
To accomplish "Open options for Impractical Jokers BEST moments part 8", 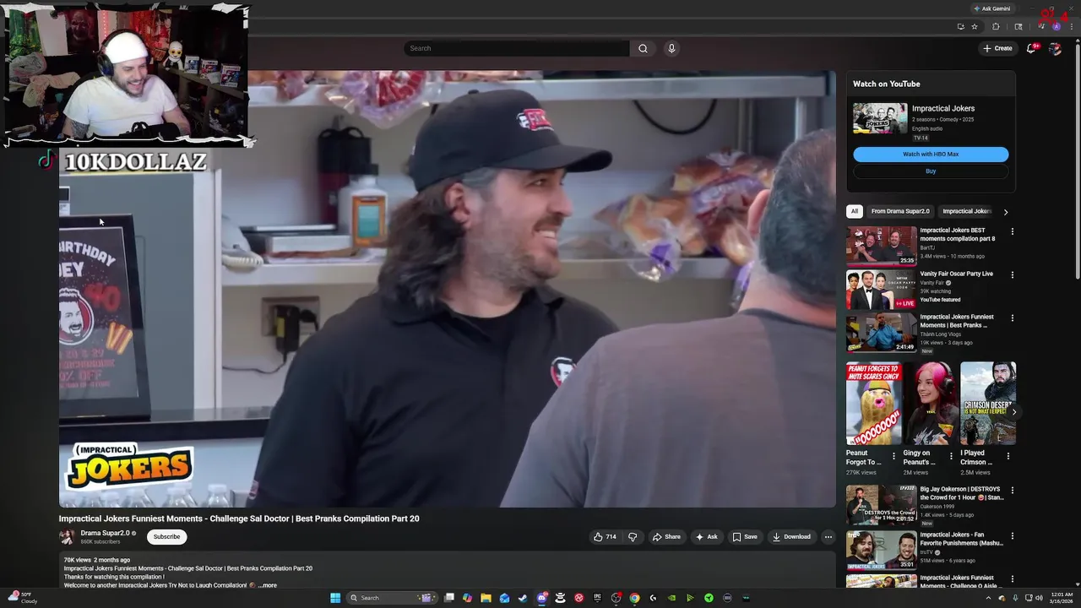I will coord(1012,231).
